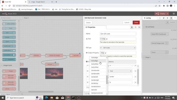
Task: Grab the reorder handle of 'center' row
Action: tap(88, 77)
